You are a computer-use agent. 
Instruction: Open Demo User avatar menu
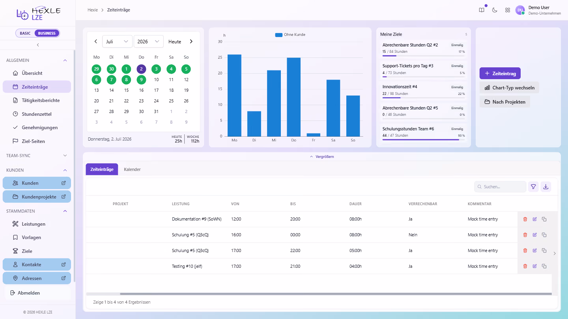[x=520, y=10]
